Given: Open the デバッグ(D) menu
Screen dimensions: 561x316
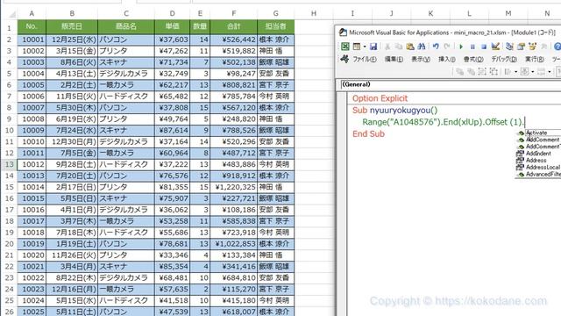Looking at the screenshot, I should [504, 59].
